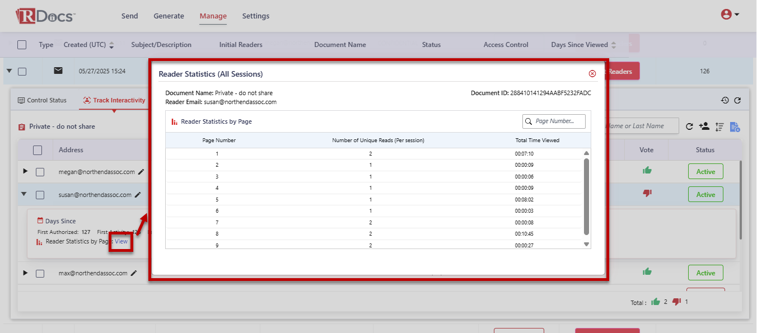The width and height of the screenshot is (757, 333).
Task: Close the Reader Statistics dialog
Action: click(x=592, y=73)
